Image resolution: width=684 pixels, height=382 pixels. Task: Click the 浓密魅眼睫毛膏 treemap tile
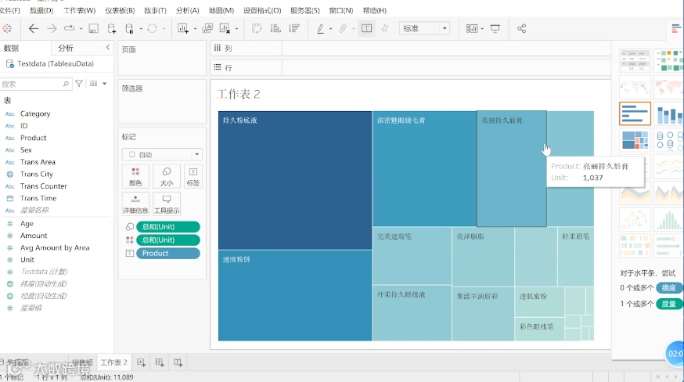[424, 168]
